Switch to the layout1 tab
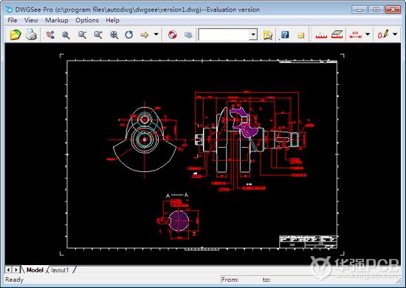The image size is (406, 288). (x=60, y=270)
